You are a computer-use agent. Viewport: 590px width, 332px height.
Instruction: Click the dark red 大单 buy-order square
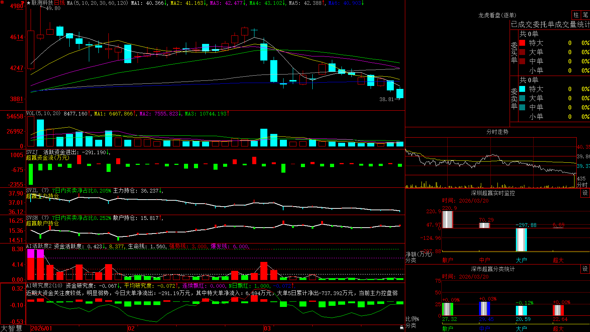(522, 52)
